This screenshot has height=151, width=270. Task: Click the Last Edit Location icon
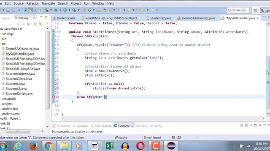(138, 10)
